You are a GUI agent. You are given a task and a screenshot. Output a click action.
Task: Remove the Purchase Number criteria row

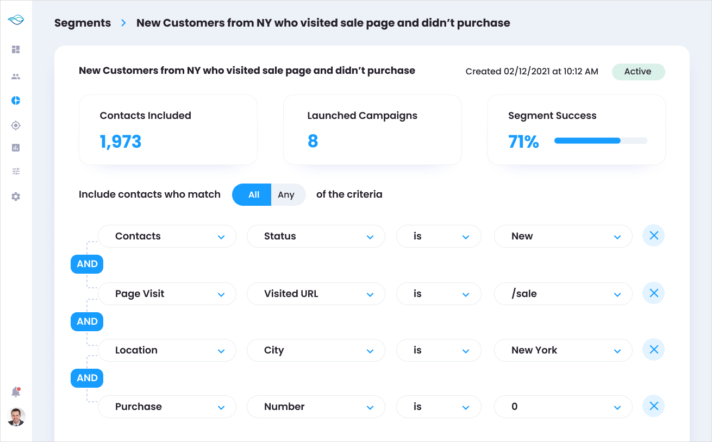click(x=653, y=406)
